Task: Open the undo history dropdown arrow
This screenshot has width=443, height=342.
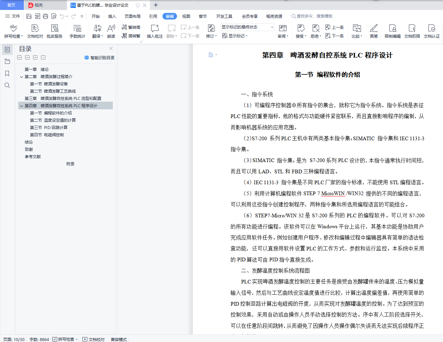Action: coord(67,16)
